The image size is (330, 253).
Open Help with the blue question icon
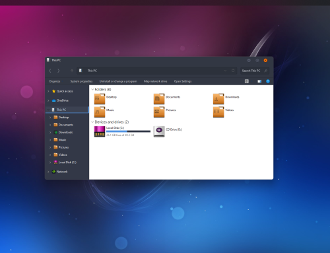pyautogui.click(x=268, y=81)
